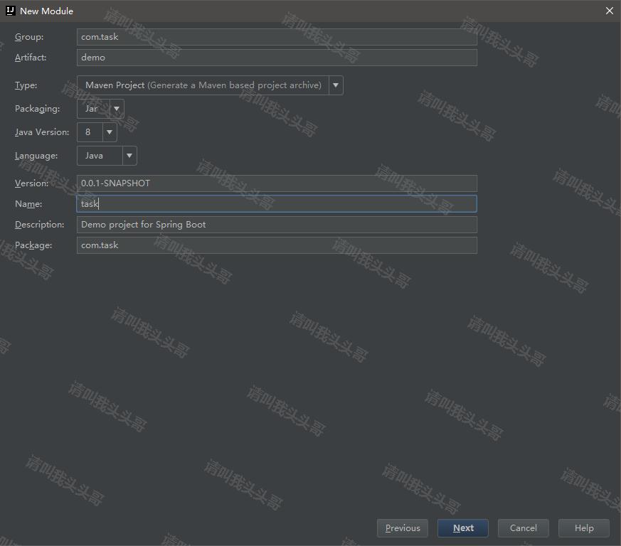Click the Name field containing task

(277, 204)
